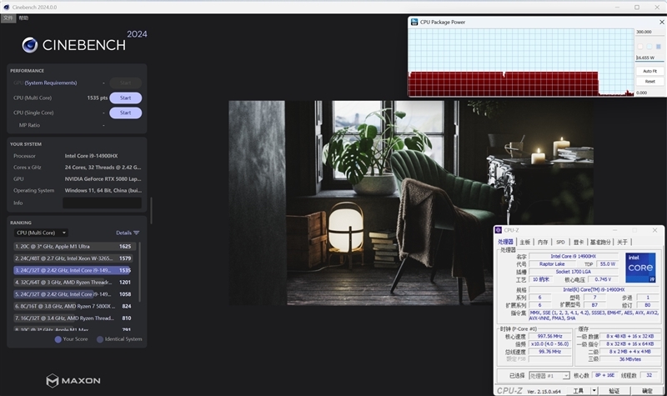Click the dark blue color swatch
The image size is (667, 396).
659,47
